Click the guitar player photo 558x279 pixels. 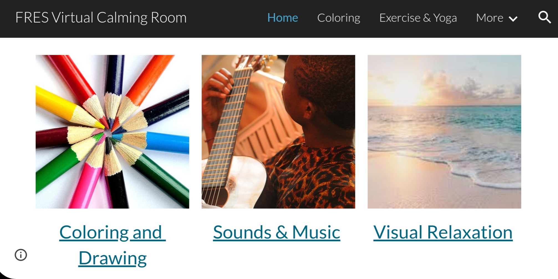pyautogui.click(x=278, y=131)
